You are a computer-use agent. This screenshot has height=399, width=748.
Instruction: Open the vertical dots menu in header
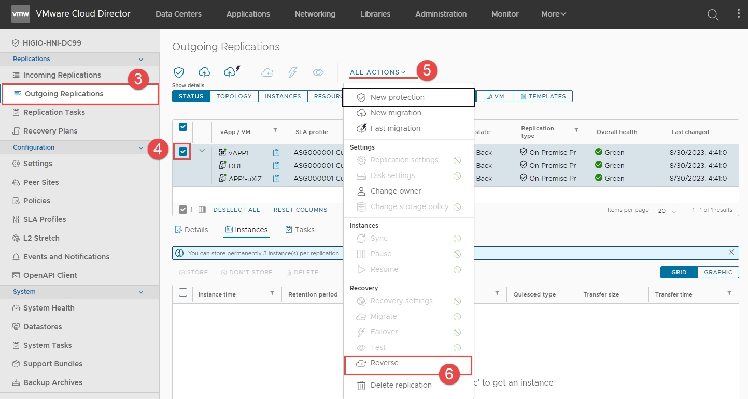tap(738, 14)
